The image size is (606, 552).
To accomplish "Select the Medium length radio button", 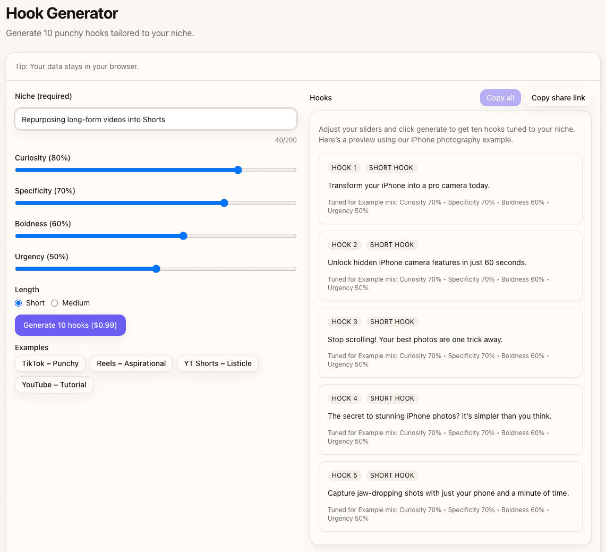I will click(54, 303).
